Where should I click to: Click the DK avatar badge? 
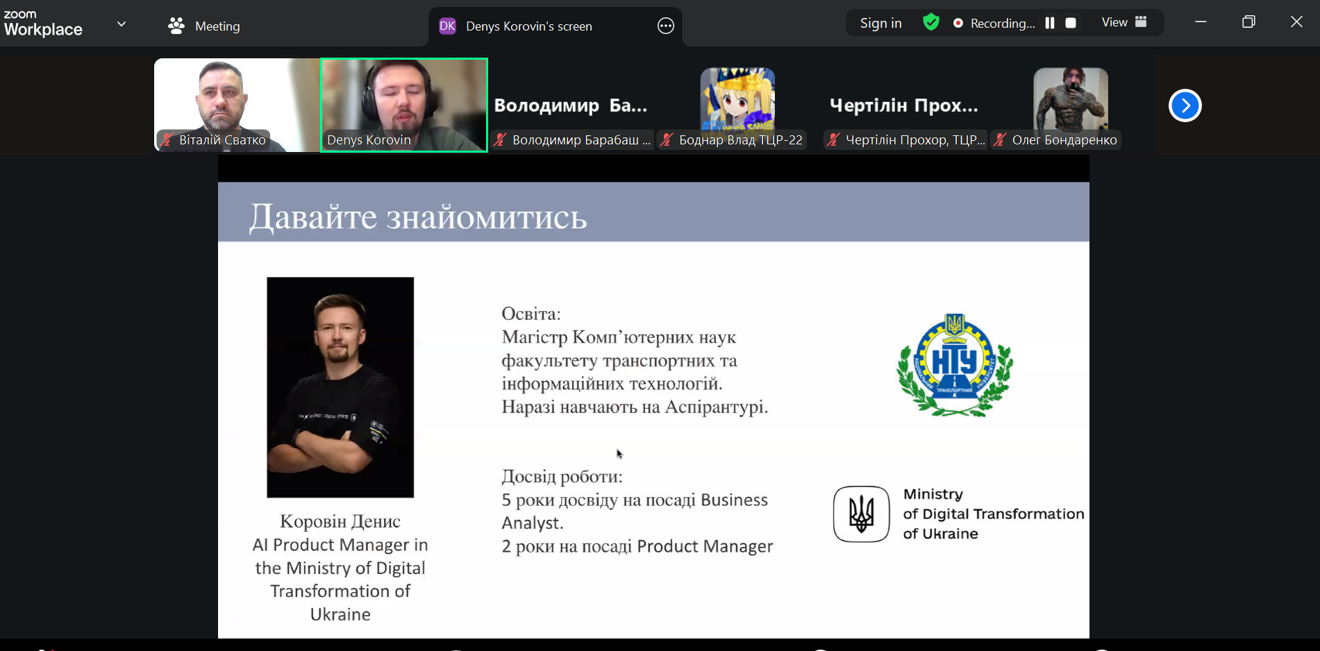point(448,26)
